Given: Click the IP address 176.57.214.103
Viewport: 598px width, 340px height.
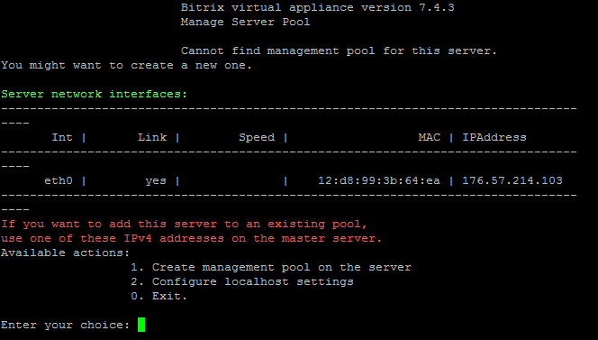Looking at the screenshot, I should point(512,180).
